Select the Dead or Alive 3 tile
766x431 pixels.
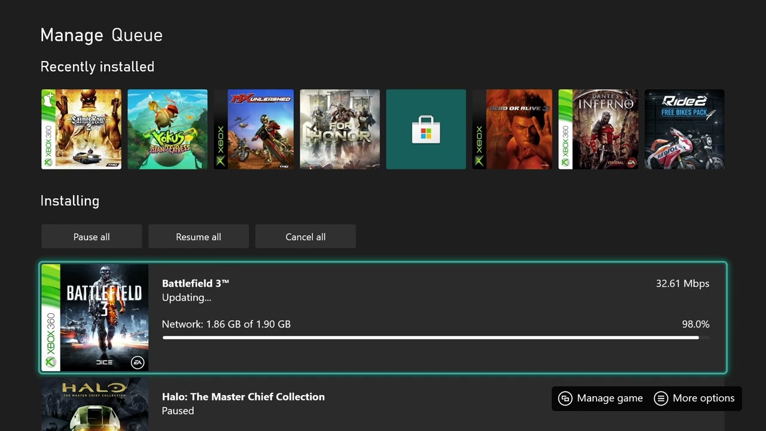512,129
